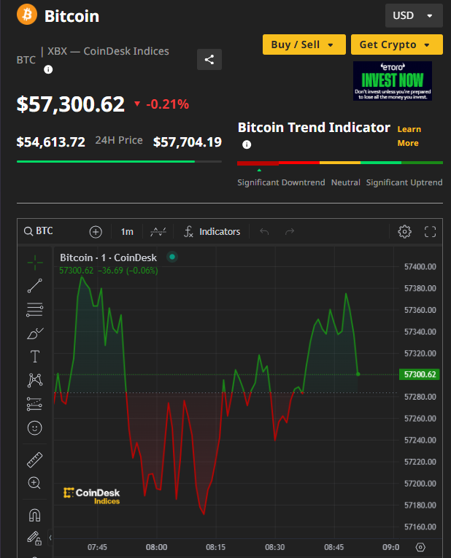Choose the brush drawing tool
The height and width of the screenshot is (558, 451).
coord(34,333)
